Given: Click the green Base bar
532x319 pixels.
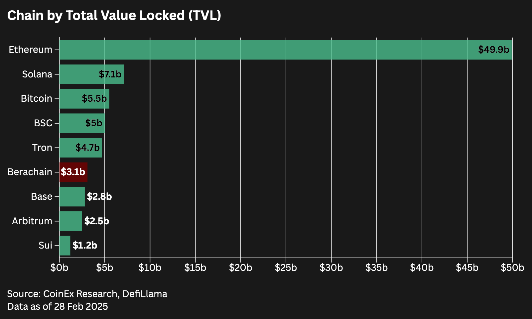Looking at the screenshot, I should [x=72, y=197].
